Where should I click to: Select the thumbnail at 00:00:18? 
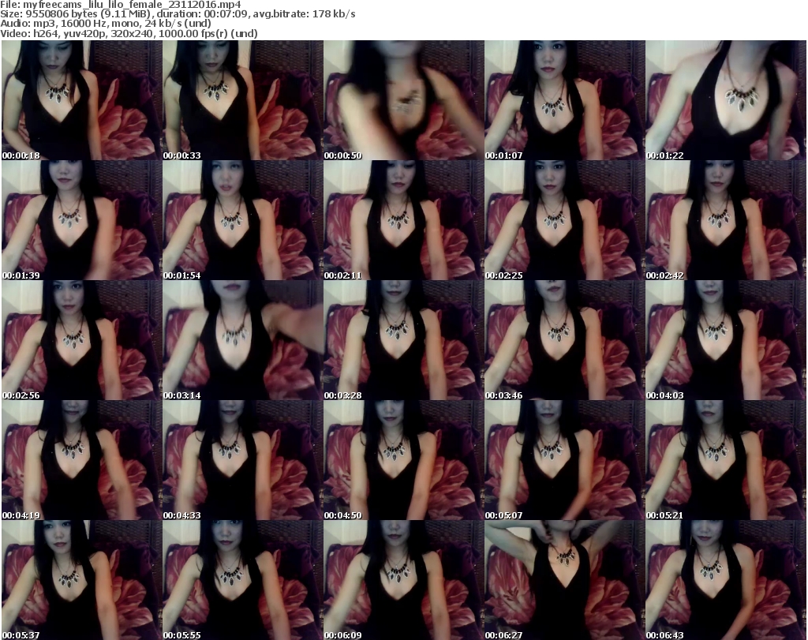point(82,100)
